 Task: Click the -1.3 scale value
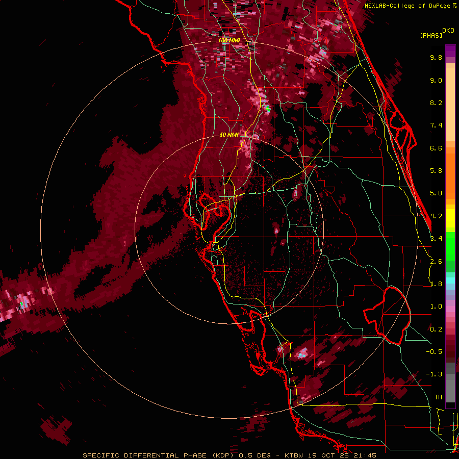click(x=434, y=374)
